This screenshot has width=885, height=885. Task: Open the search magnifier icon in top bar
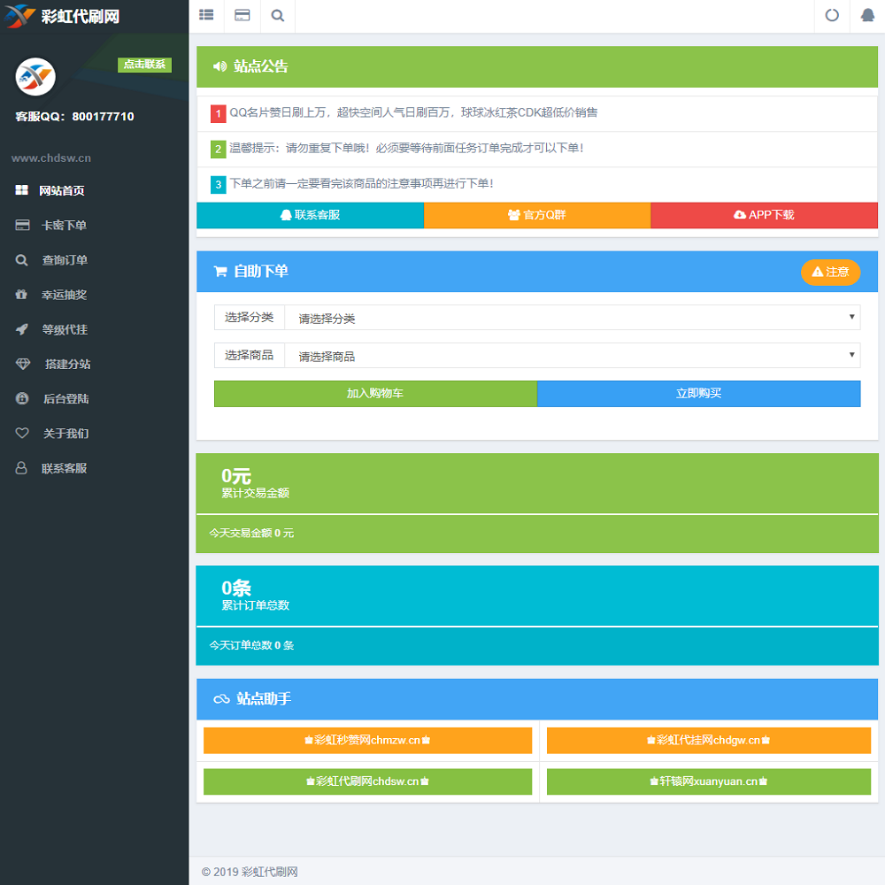(x=277, y=15)
